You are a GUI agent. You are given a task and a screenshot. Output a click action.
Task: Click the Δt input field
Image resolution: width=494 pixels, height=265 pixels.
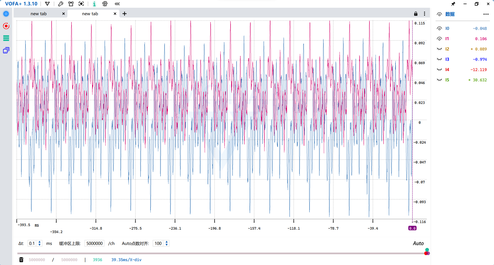pos(32,243)
